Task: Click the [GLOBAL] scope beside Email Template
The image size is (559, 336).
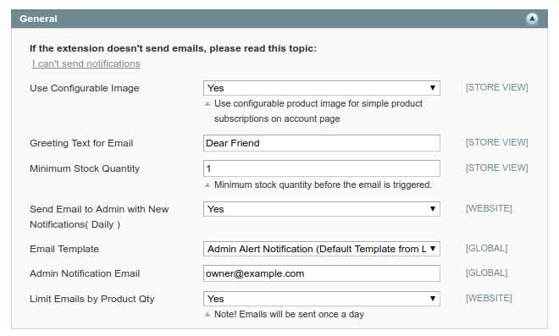Action: [x=487, y=248]
